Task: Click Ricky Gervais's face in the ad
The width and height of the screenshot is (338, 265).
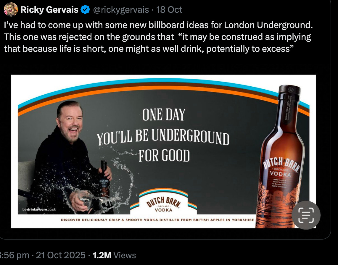Action: tap(71, 123)
